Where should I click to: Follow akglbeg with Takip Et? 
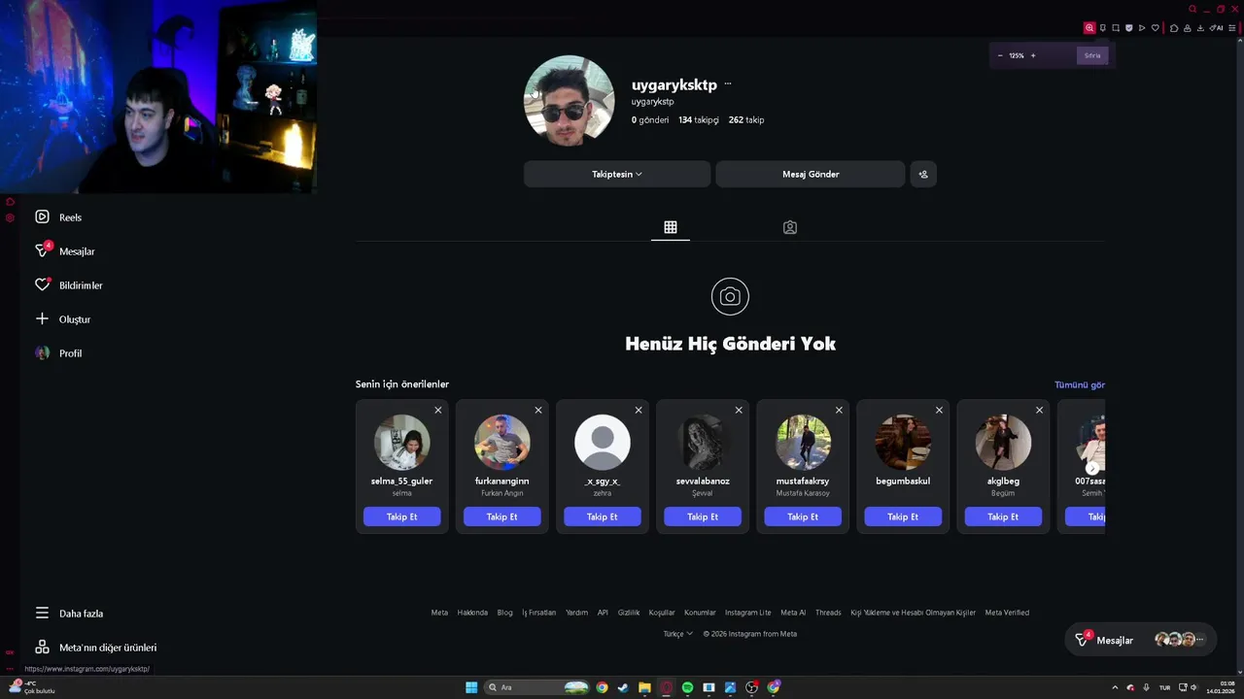coord(1003,516)
